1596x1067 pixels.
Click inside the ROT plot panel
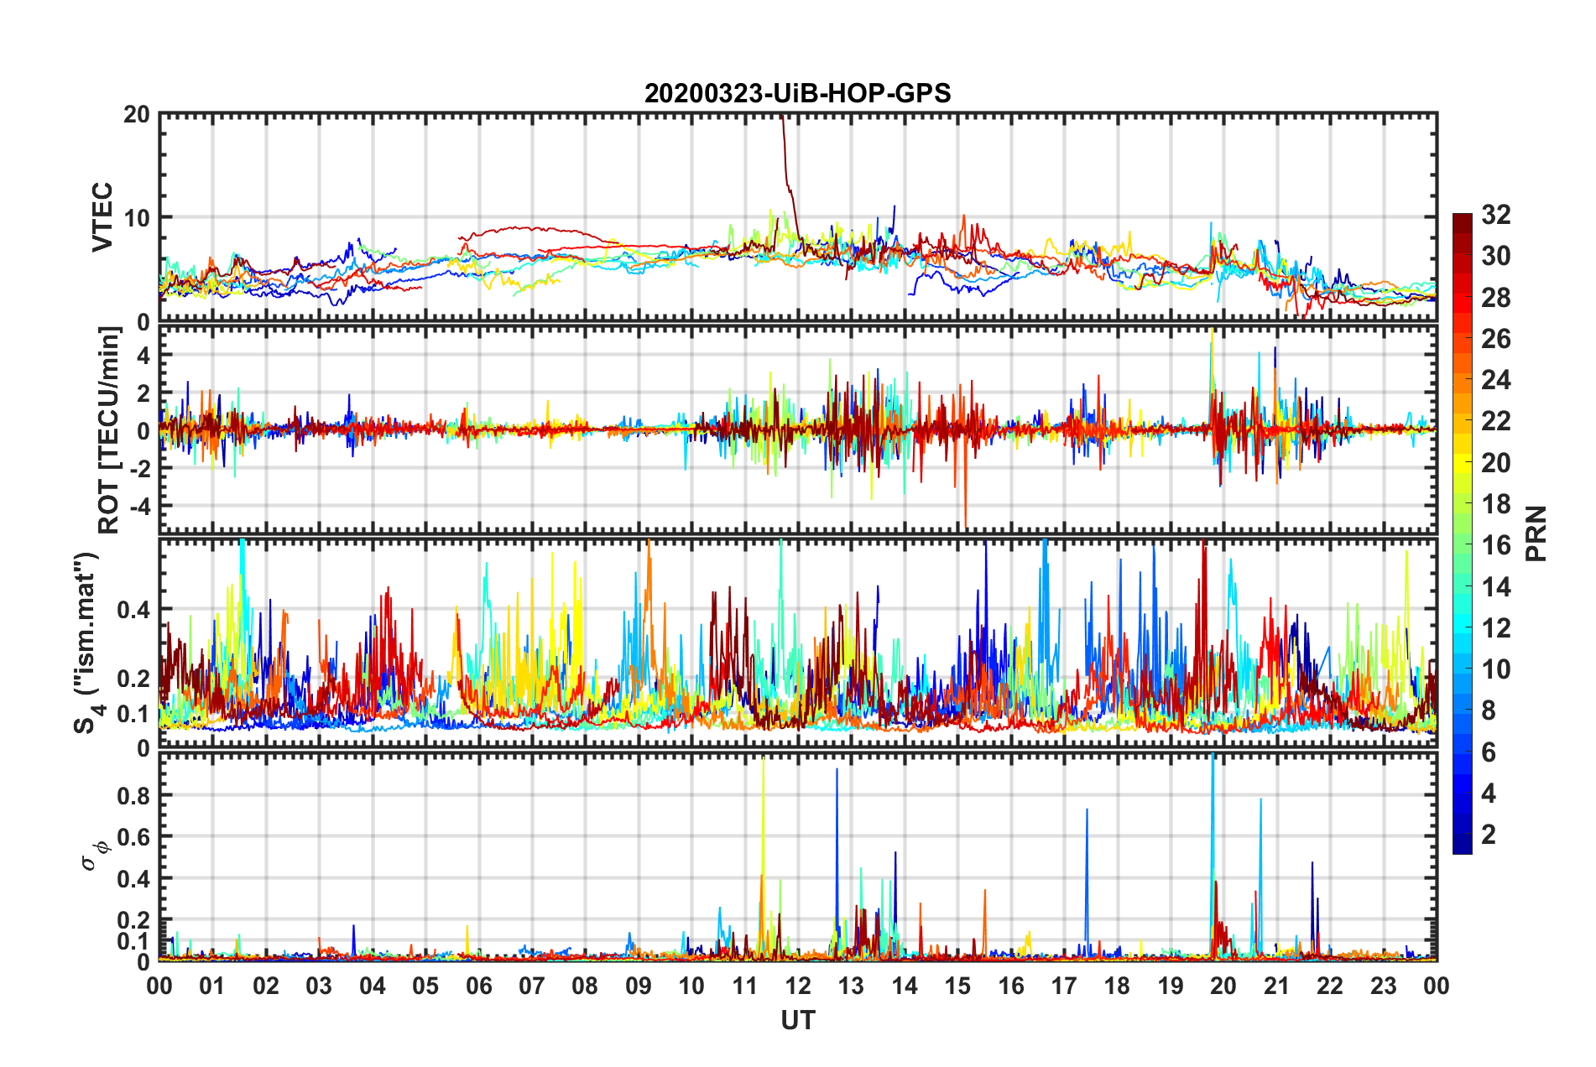tap(798, 430)
